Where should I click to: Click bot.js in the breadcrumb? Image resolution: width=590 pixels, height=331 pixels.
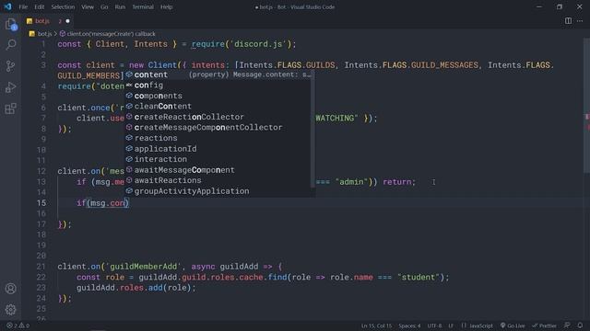pos(44,34)
